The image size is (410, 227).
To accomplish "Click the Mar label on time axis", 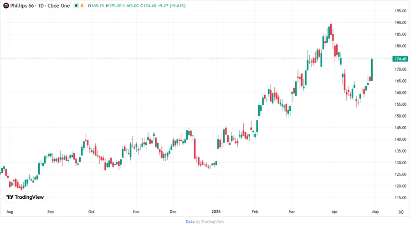I will tap(292, 212).
